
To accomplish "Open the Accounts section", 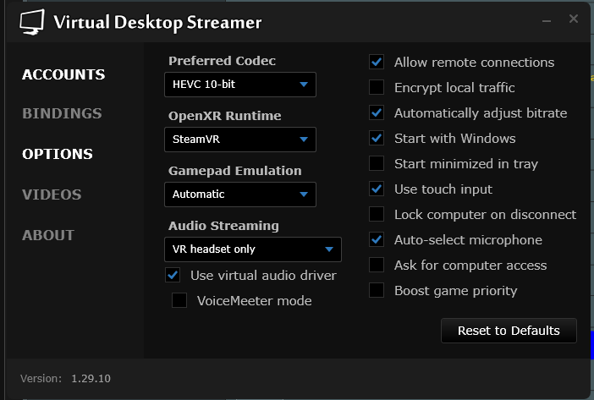I will coord(63,74).
